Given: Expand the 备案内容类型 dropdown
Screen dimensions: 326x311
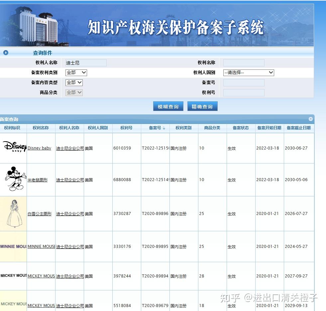Looking at the screenshot, I should click(x=74, y=82).
